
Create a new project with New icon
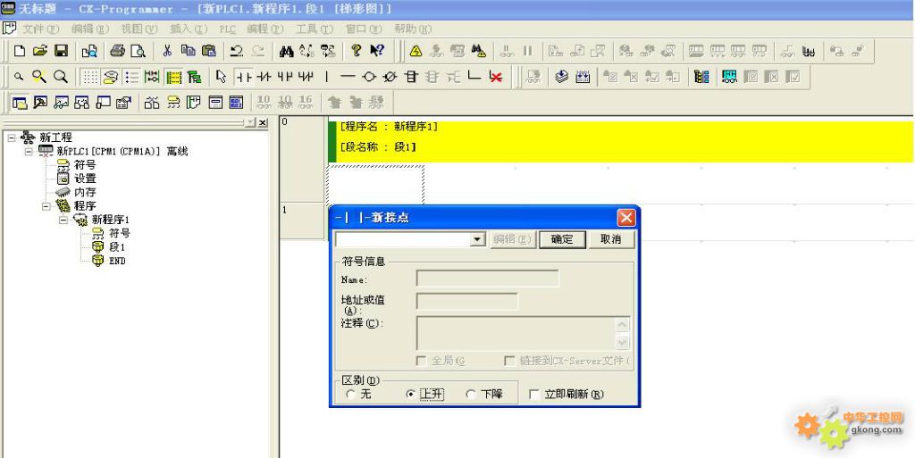[20, 51]
